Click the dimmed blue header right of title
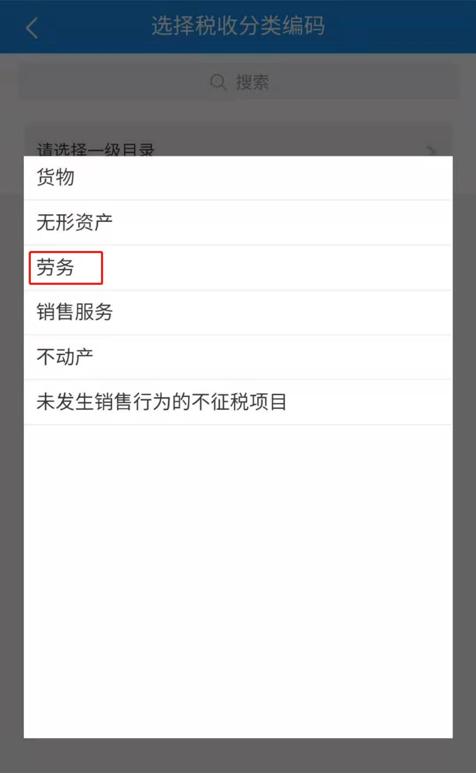Image resolution: width=476 pixels, height=773 pixels. 400,26
